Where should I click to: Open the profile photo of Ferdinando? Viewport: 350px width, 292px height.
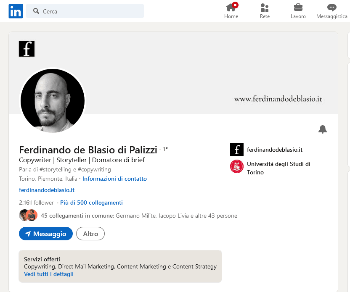coord(53,101)
